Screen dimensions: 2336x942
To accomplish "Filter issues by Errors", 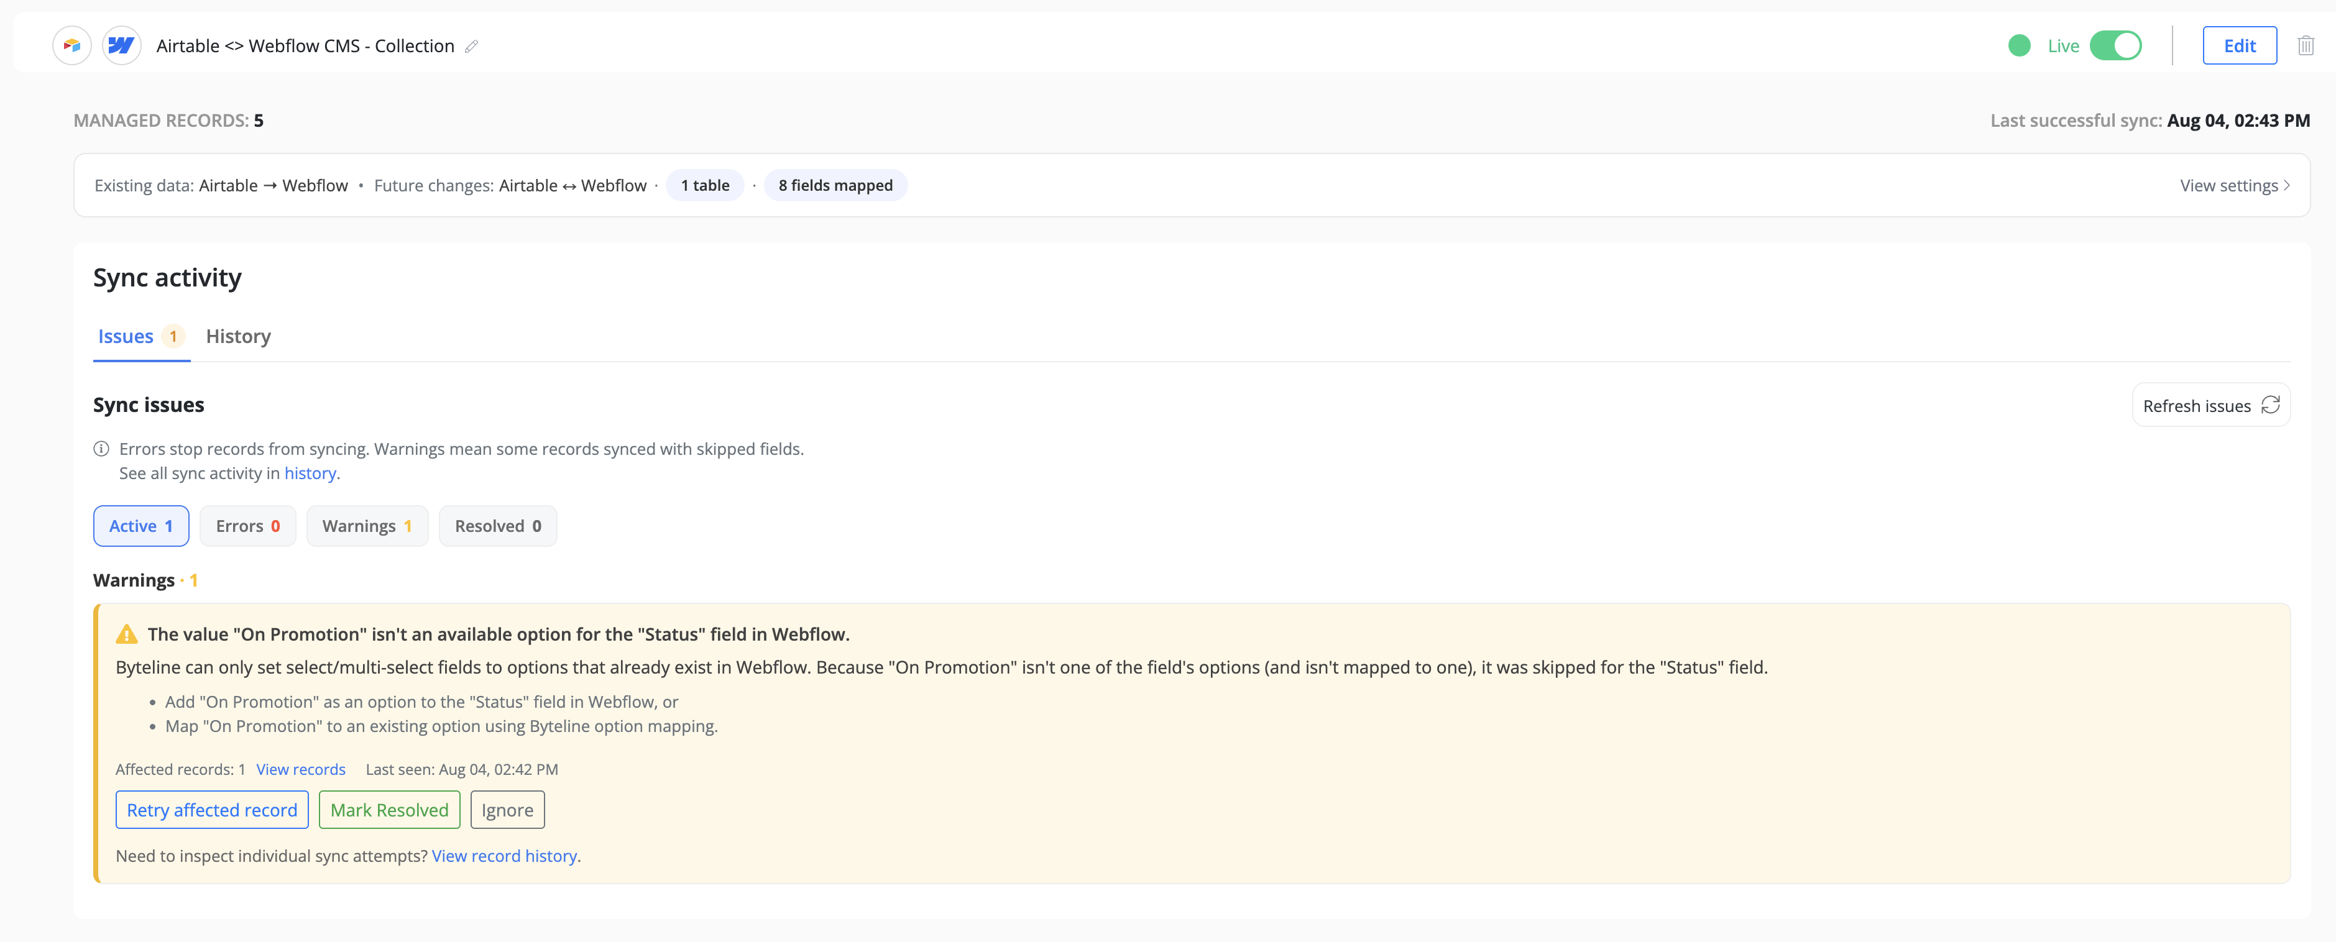I will (247, 526).
